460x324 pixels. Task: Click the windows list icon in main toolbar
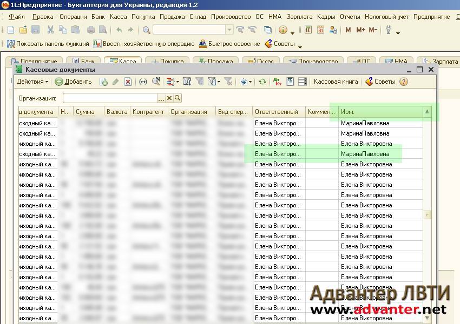tap(267, 30)
